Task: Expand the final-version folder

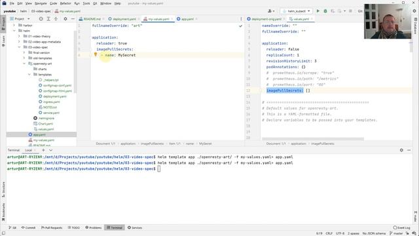Action: (24, 52)
